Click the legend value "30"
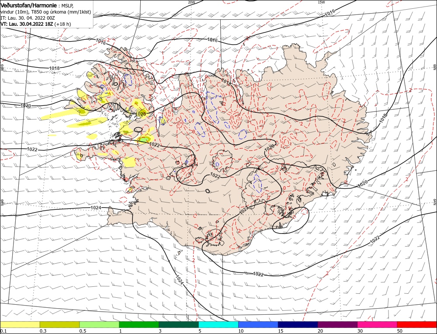This screenshot has height=334, width=437. [361, 331]
